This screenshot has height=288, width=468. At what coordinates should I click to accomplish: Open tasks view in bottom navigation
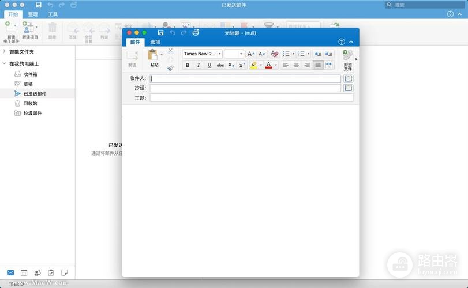[51, 272]
